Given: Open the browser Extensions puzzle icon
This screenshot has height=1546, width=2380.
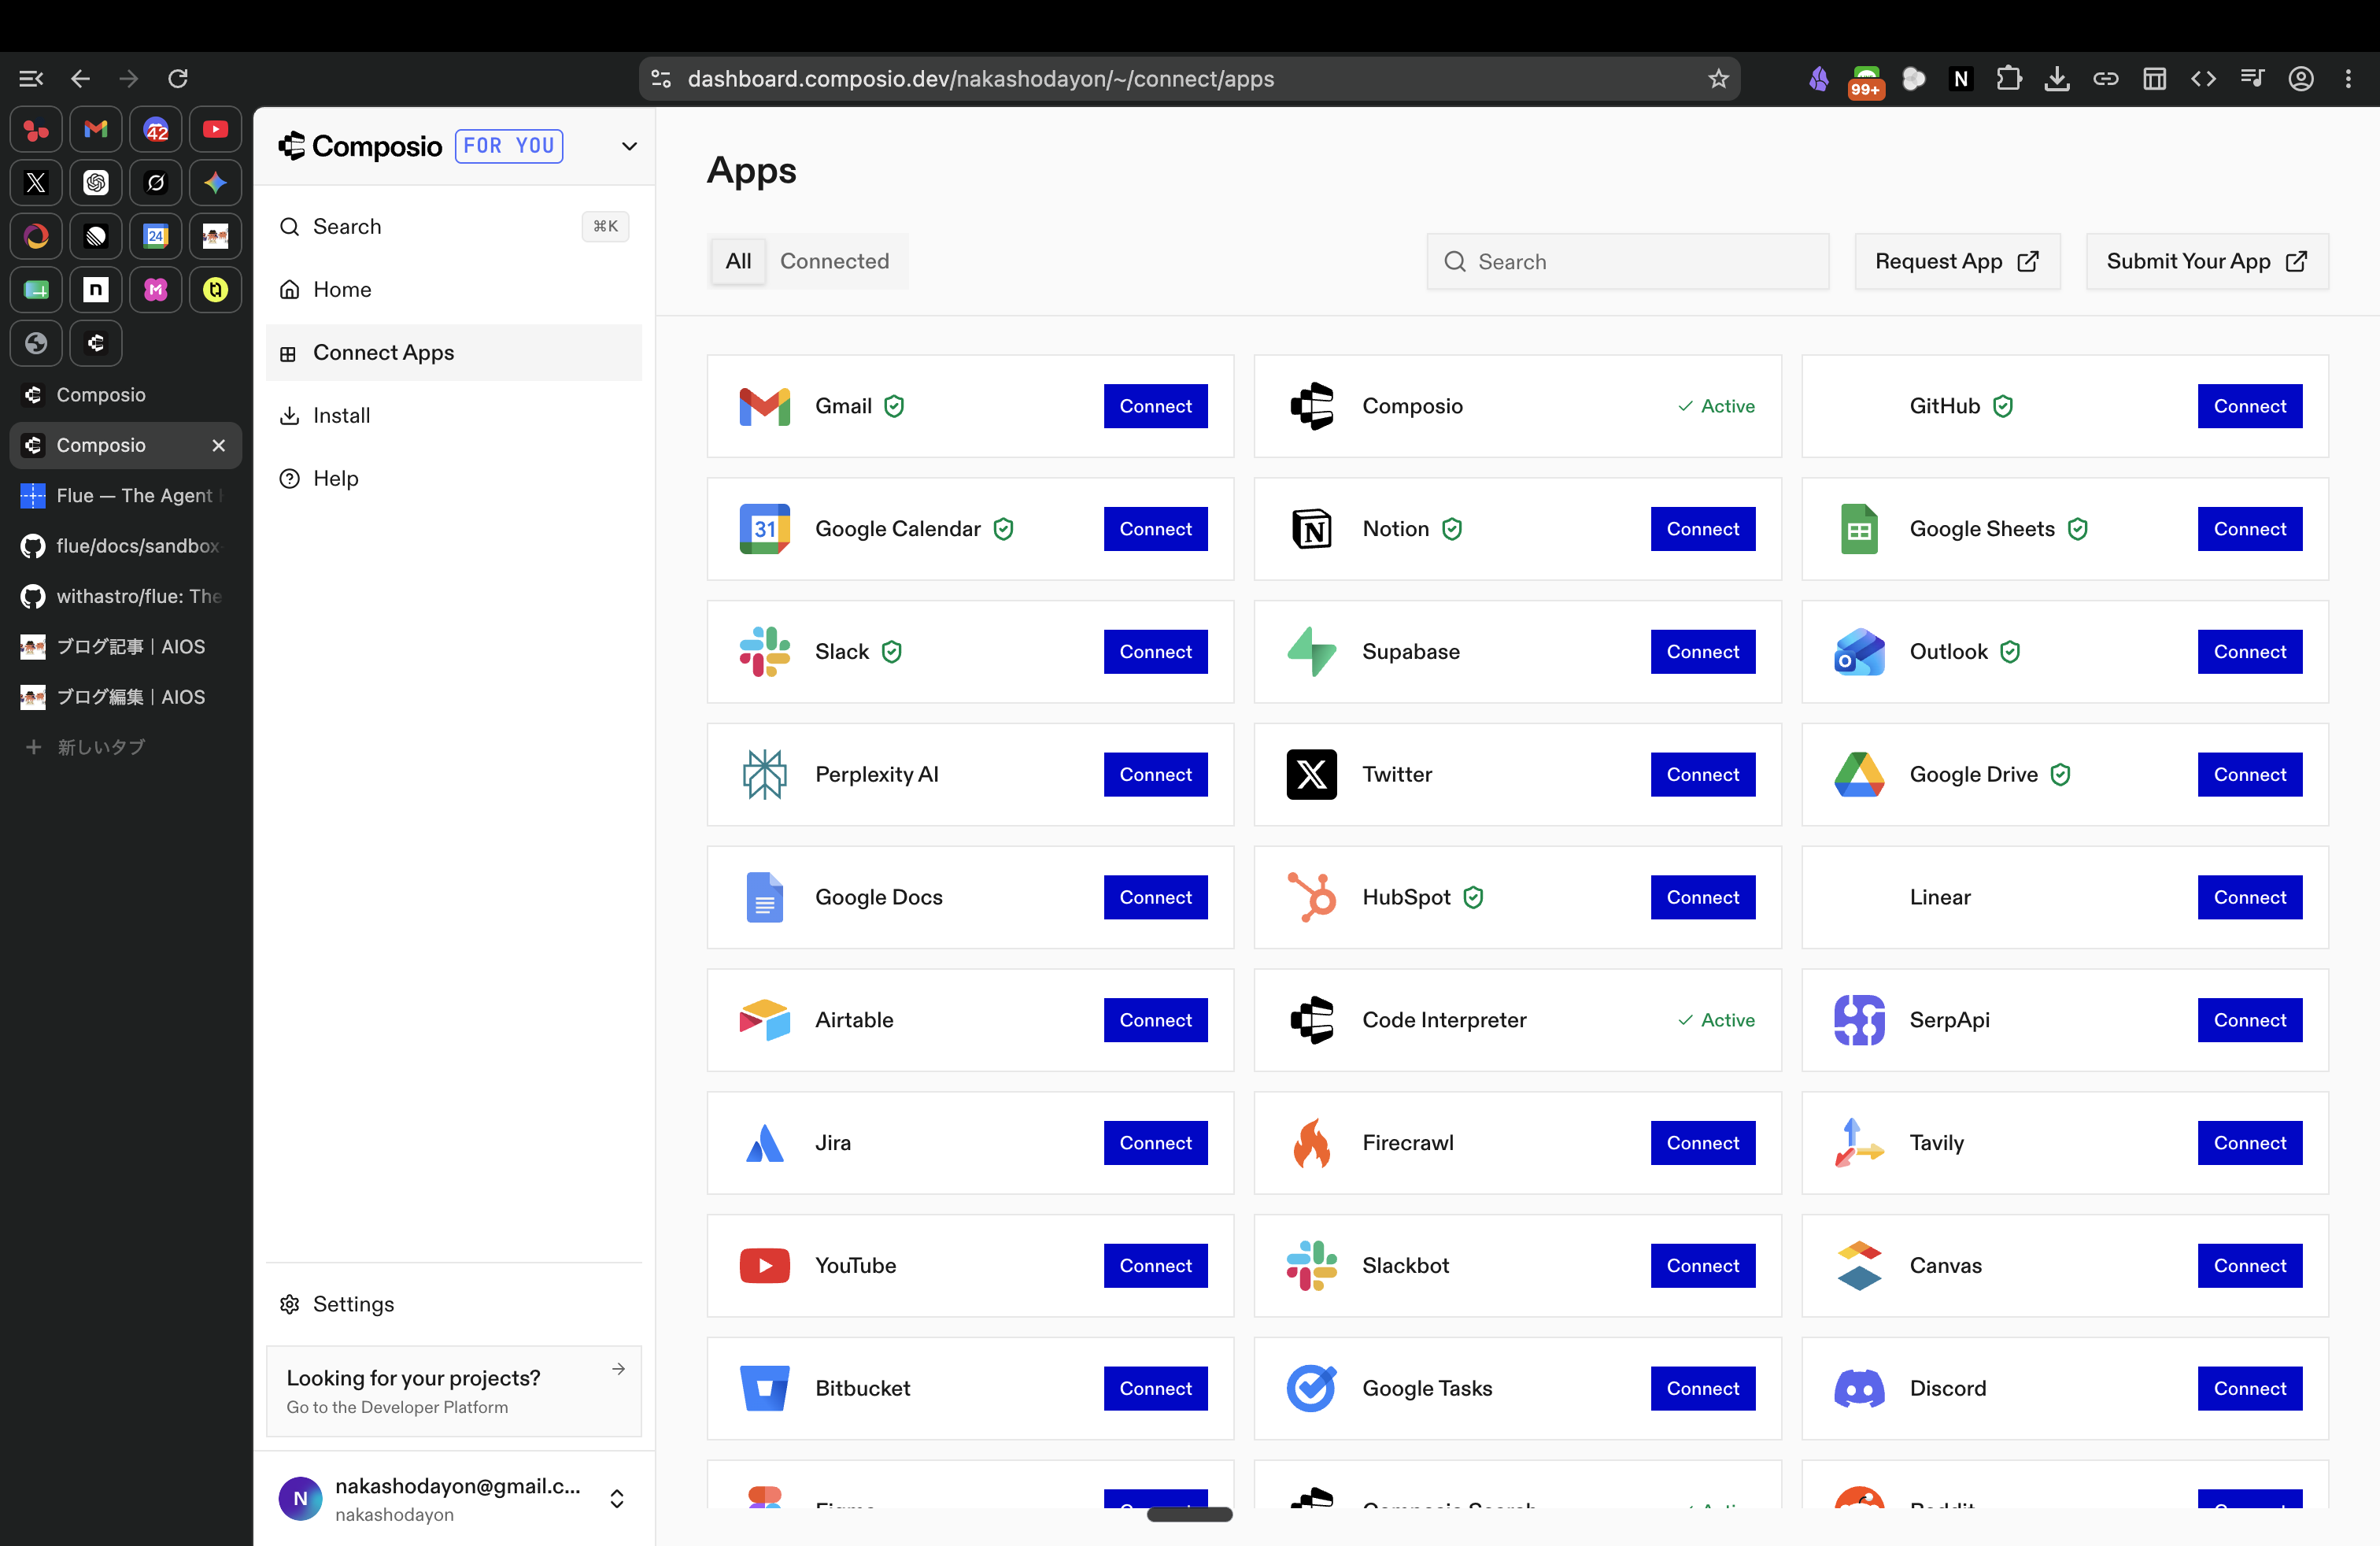Looking at the screenshot, I should [2008, 78].
